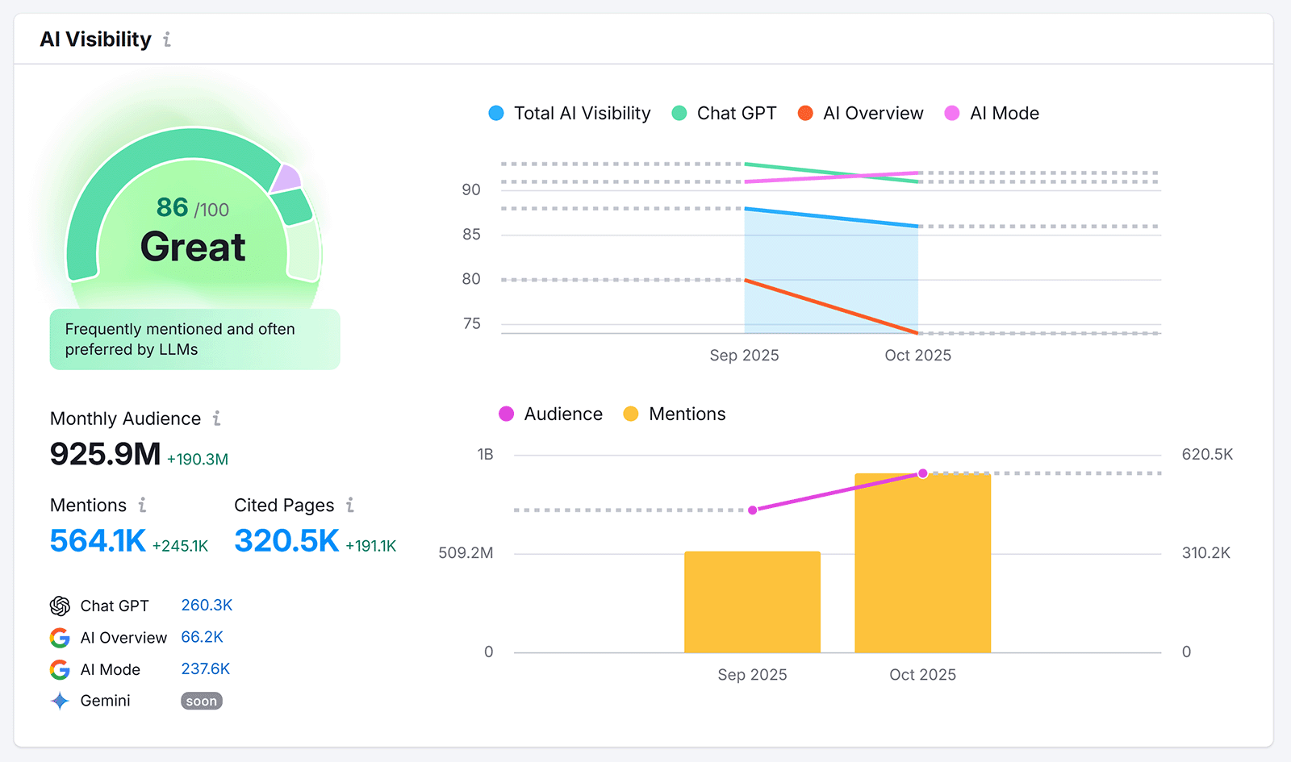Click the Chat GPT logo icon
Screen dimensions: 1291x762
60,606
